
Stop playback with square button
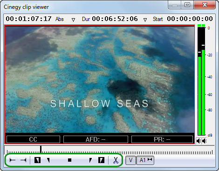click(x=70, y=160)
